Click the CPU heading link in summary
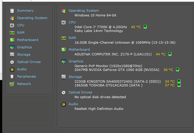 coord(72,22)
